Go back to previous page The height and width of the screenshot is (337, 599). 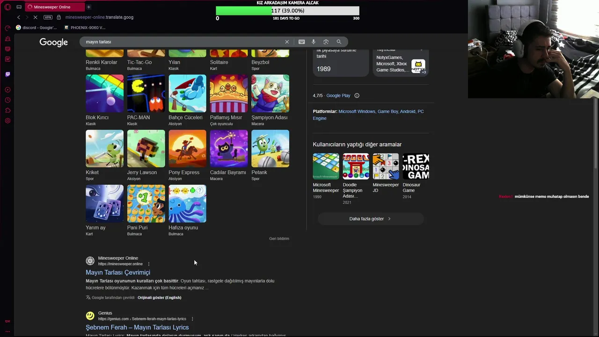click(x=19, y=17)
